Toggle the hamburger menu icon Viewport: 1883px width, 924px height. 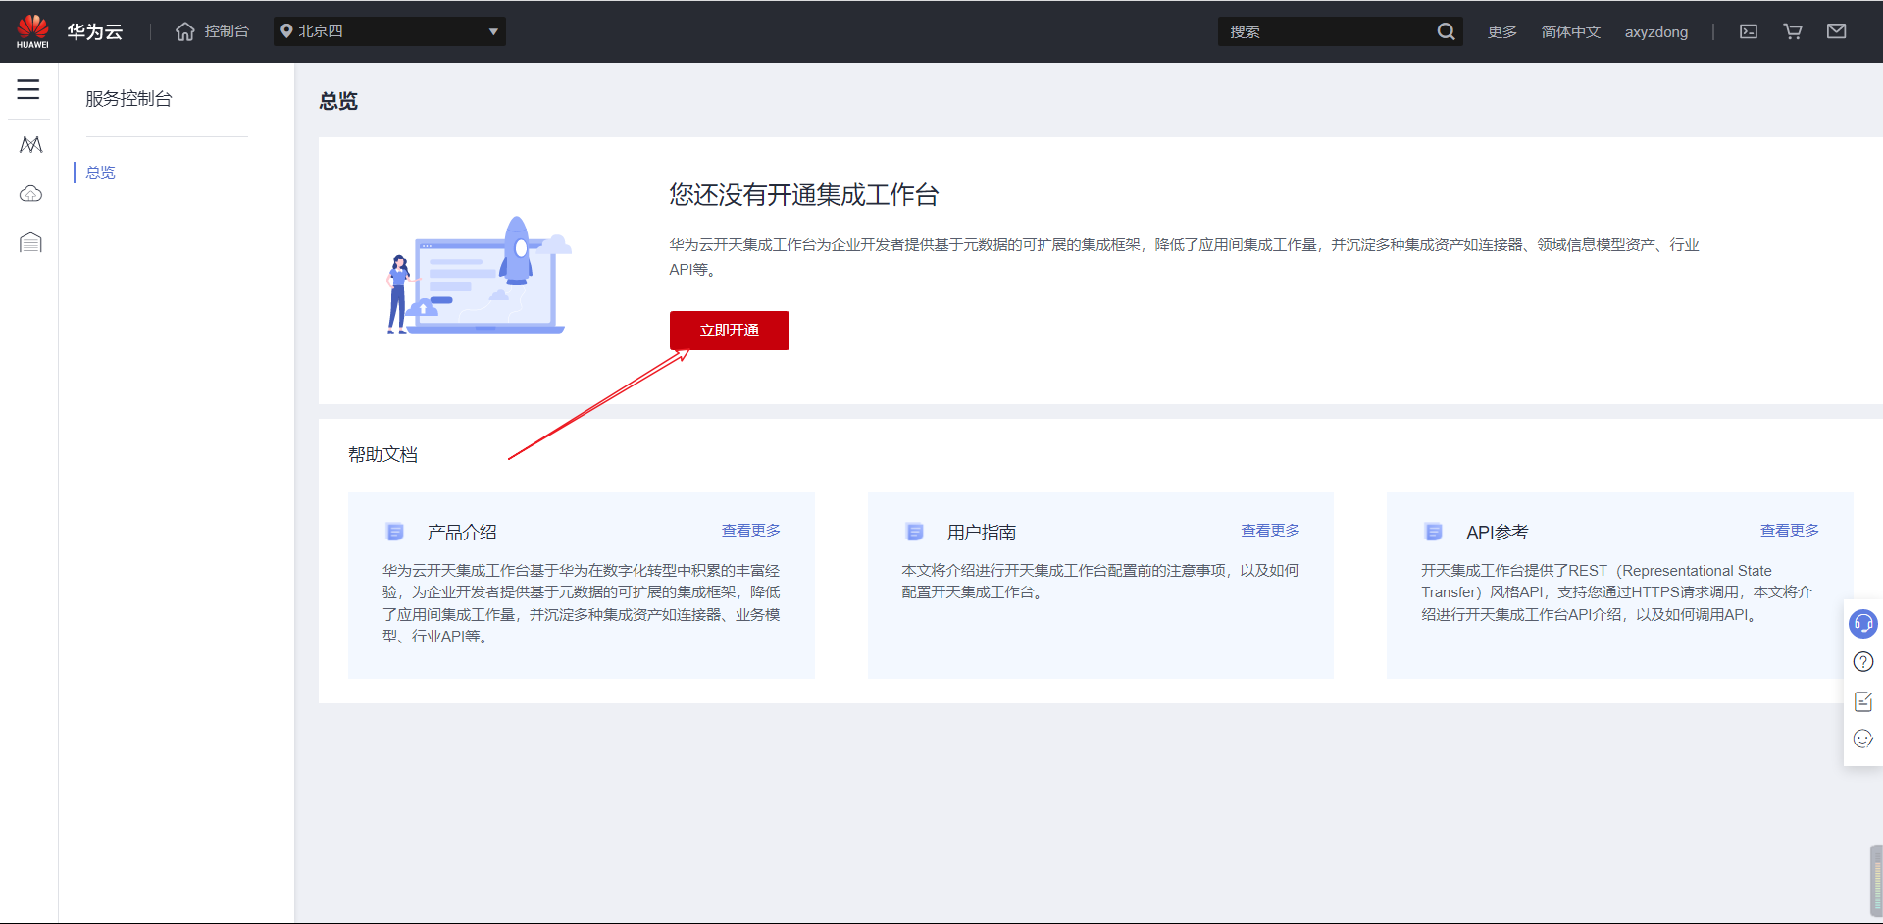[x=28, y=89]
